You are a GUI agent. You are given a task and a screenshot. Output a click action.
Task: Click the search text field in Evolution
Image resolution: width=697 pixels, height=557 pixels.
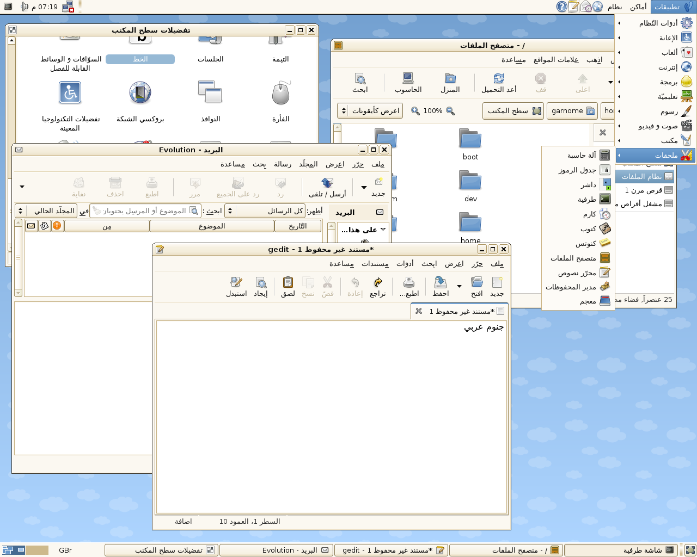point(144,211)
